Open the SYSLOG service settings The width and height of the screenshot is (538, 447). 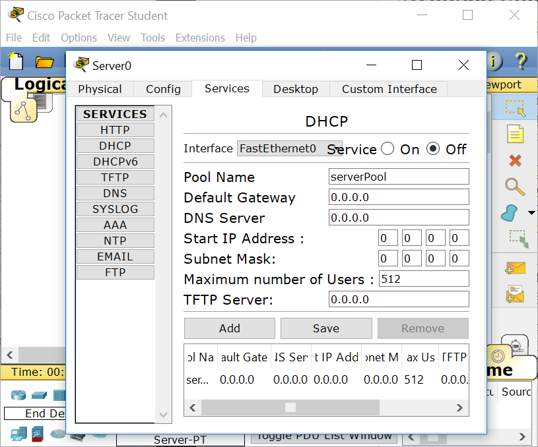[x=116, y=209]
